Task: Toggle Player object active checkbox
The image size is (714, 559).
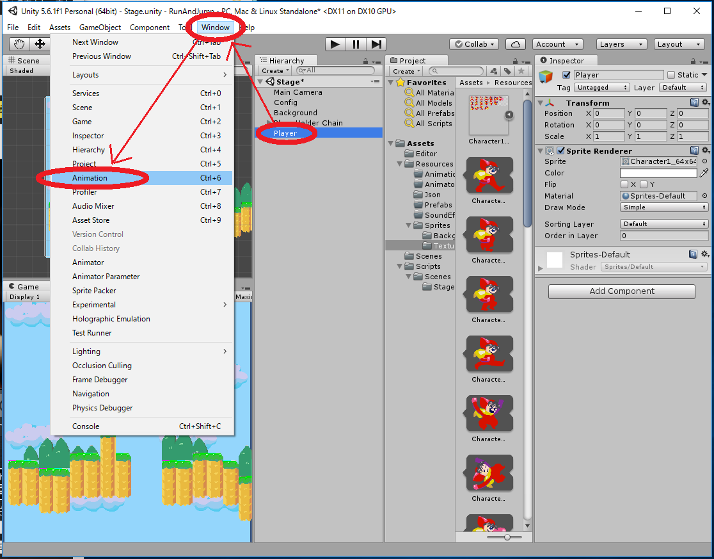Action: point(566,75)
